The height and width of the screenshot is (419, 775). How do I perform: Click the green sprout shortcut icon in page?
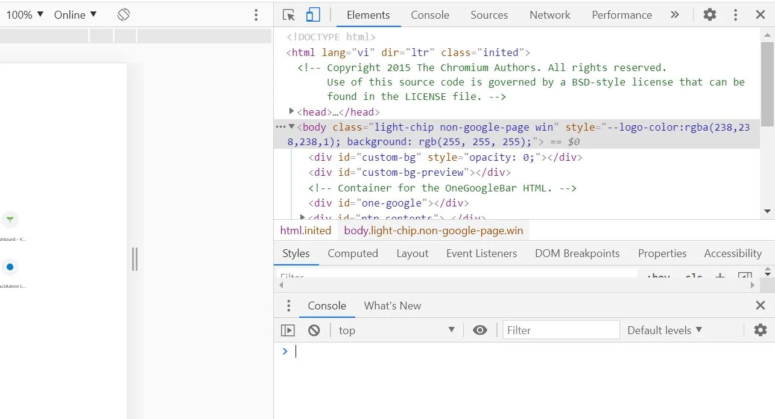[x=10, y=219]
